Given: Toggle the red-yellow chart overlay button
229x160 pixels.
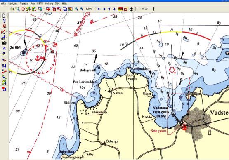Looking at the screenshot, I should 120,9.
